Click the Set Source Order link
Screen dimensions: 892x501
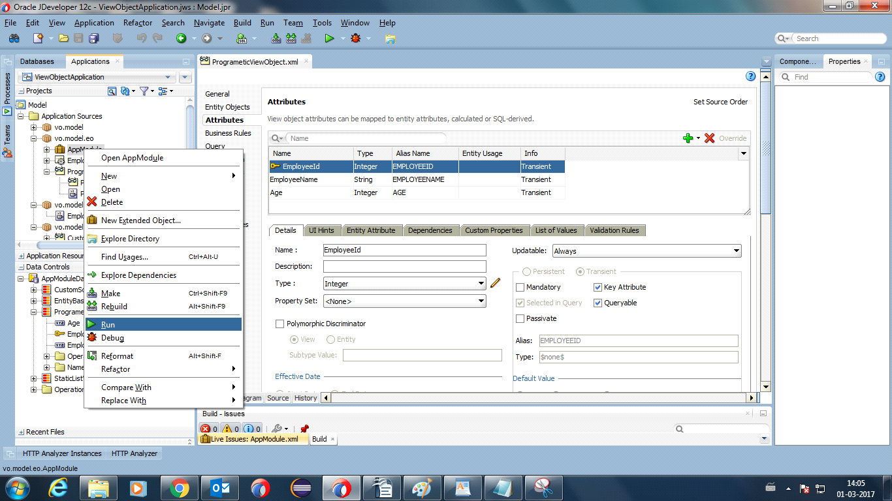720,102
